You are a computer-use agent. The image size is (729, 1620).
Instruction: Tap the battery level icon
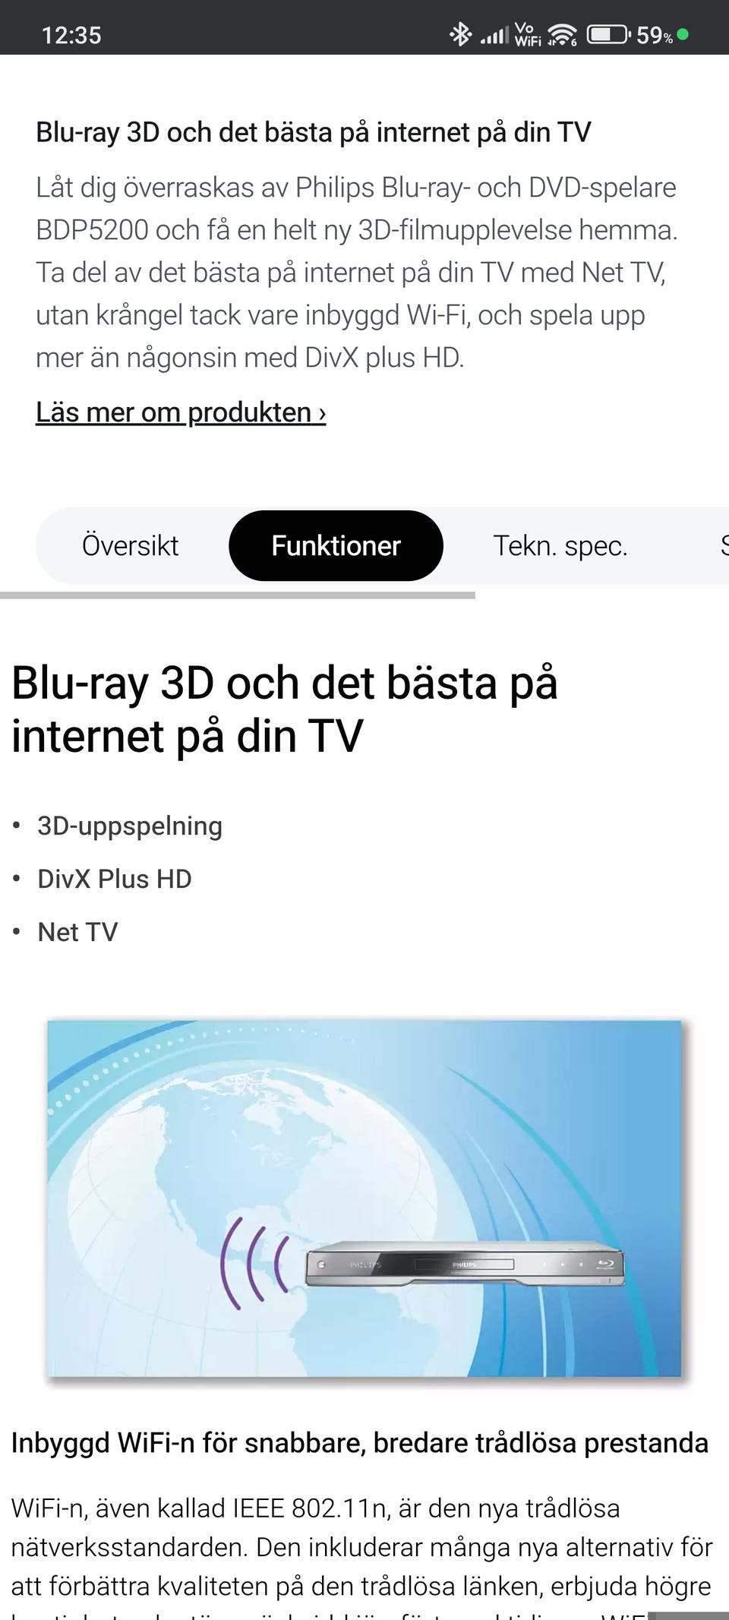click(608, 35)
